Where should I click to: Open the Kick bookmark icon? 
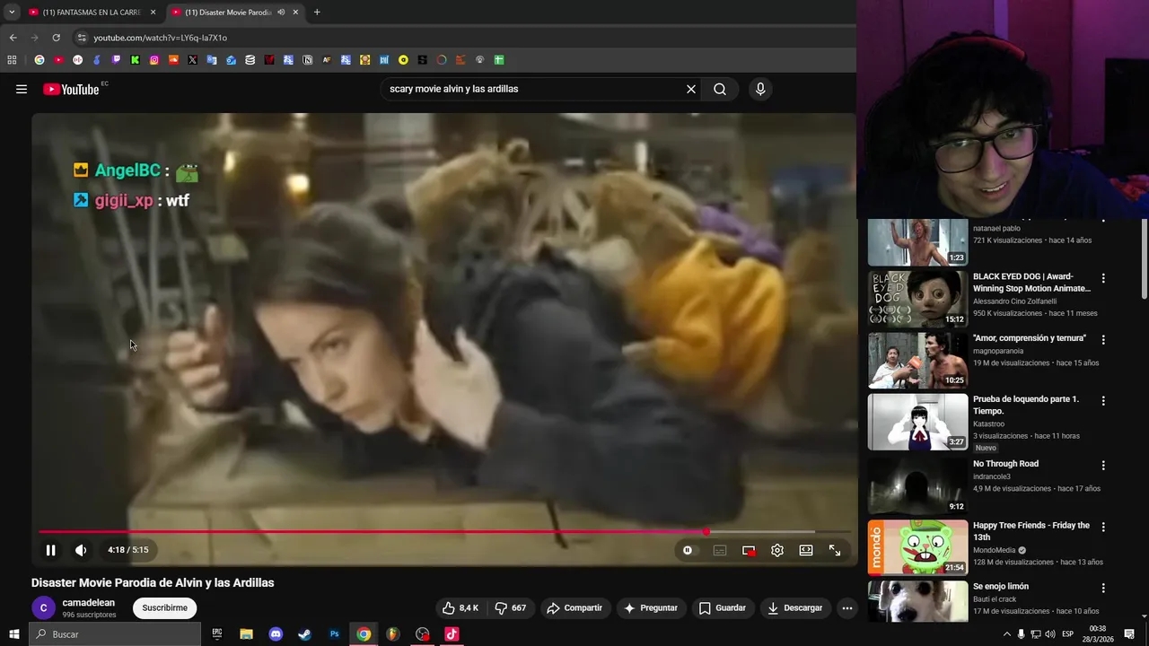(135, 60)
